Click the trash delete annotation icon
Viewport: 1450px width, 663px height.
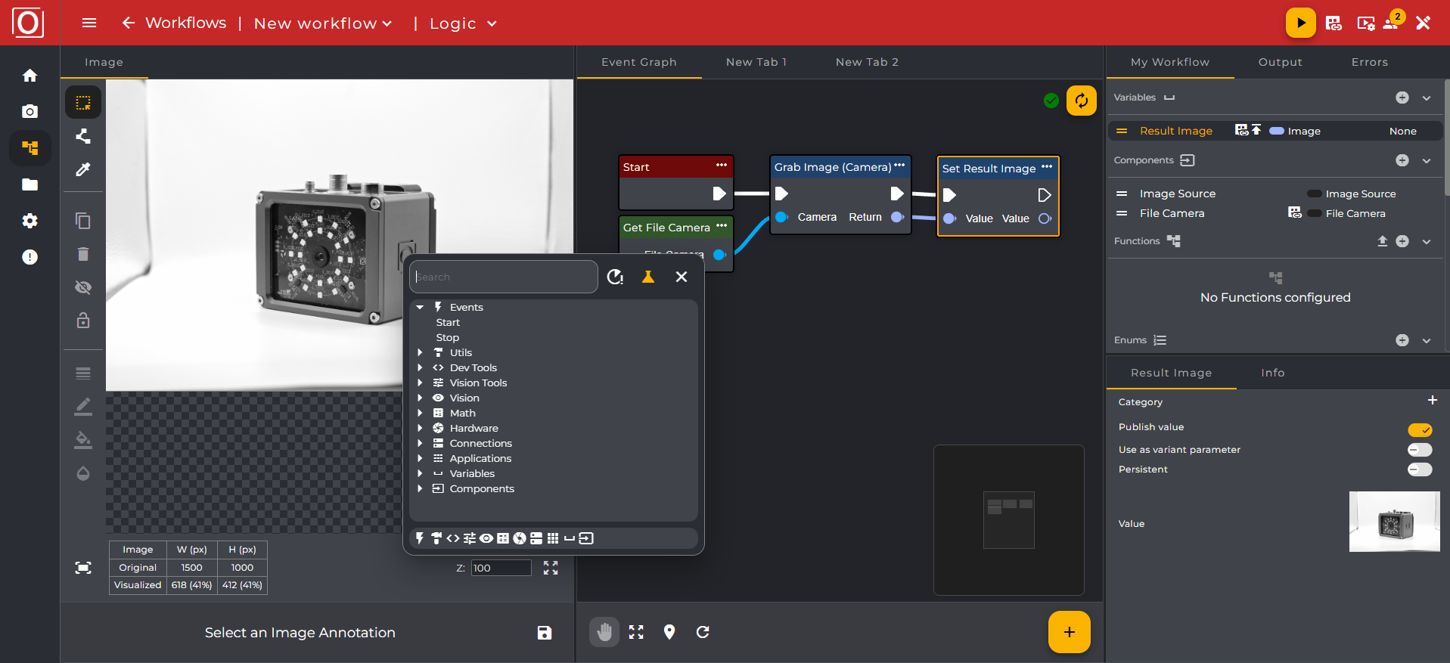pos(83,254)
